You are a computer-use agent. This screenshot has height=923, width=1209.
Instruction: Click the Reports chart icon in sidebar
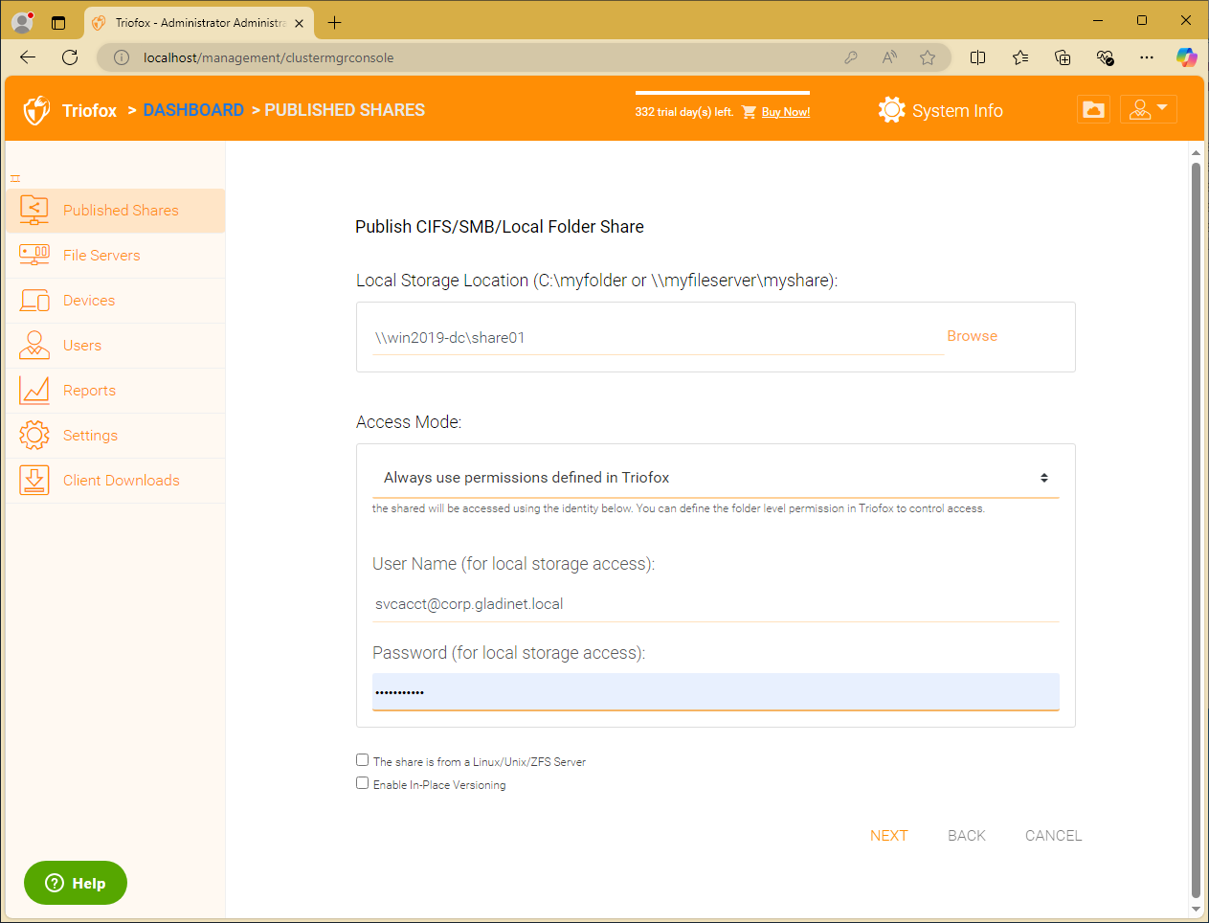click(x=34, y=391)
